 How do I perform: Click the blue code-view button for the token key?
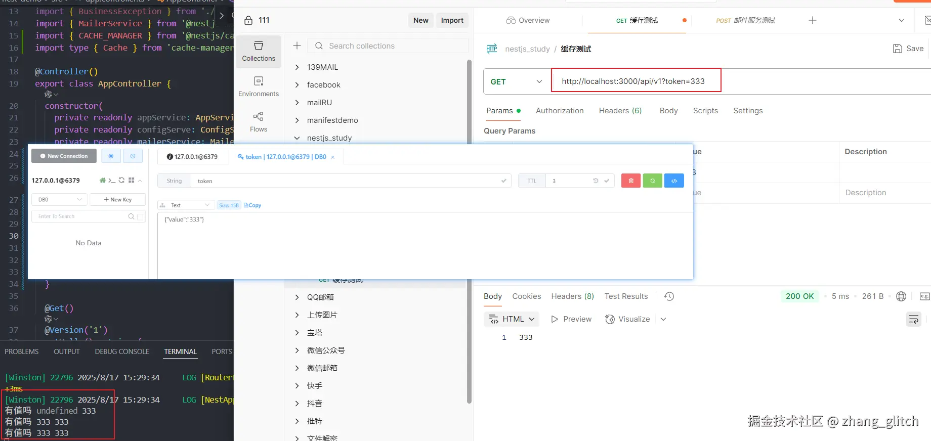674,181
